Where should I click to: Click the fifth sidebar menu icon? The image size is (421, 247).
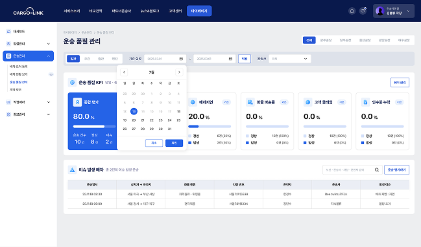point(8,114)
